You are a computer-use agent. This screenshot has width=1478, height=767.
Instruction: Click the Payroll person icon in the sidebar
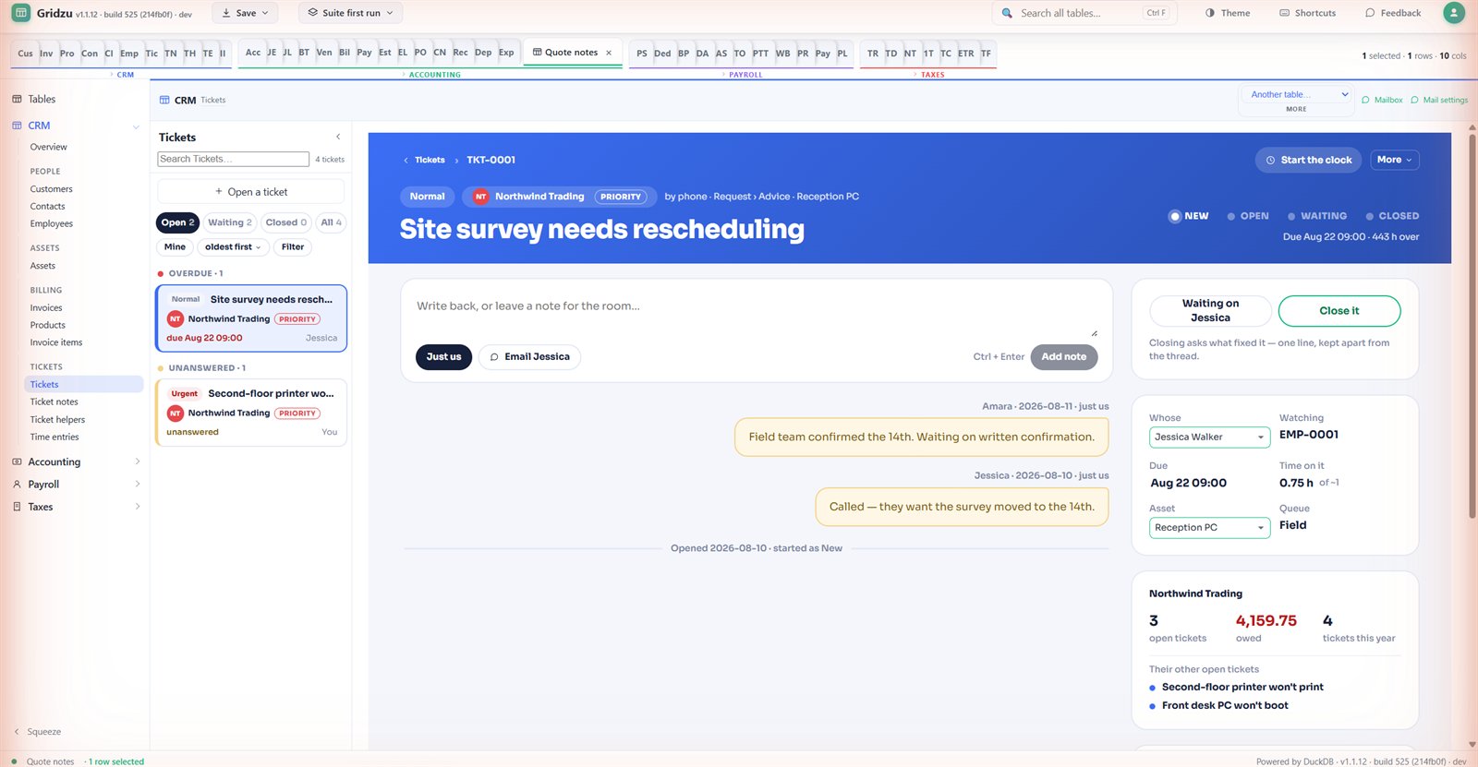pyautogui.click(x=17, y=484)
